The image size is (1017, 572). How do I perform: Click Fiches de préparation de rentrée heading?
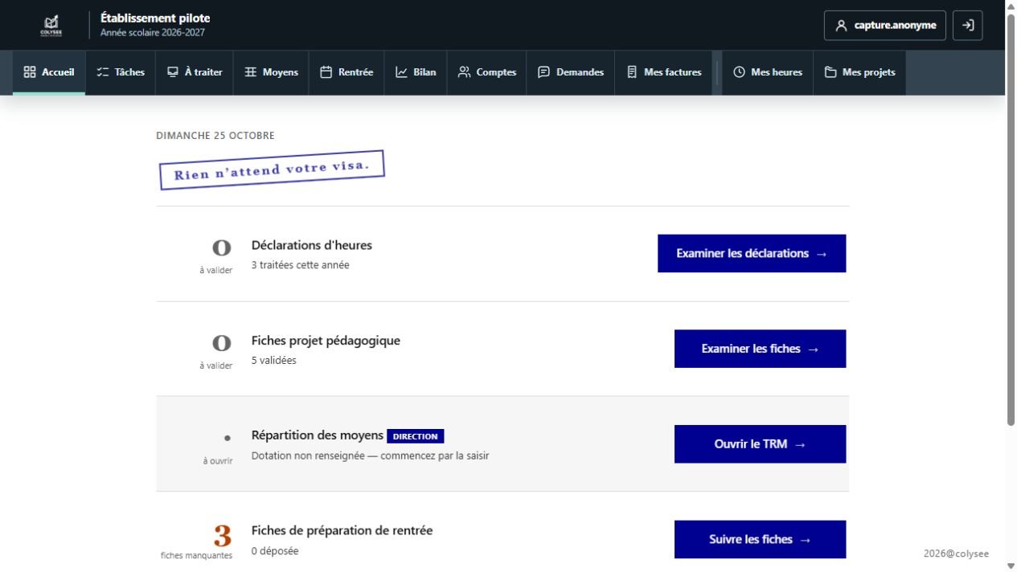pyautogui.click(x=342, y=530)
